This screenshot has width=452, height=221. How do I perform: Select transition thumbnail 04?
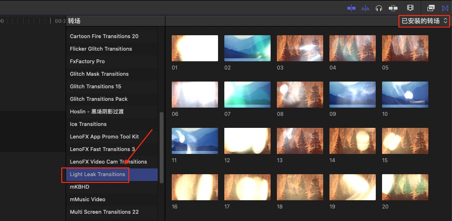click(353, 48)
